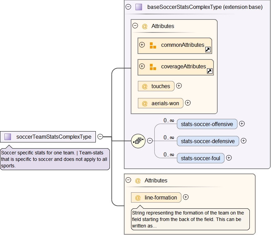Expand the touches attribute
Viewport: 271px width, 235px height.
click(x=179, y=86)
